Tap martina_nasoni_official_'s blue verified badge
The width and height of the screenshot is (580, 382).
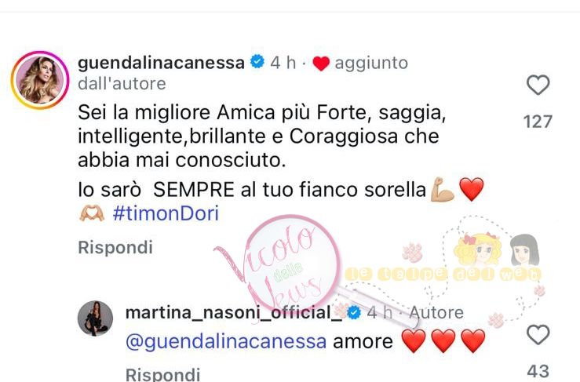click(x=354, y=313)
